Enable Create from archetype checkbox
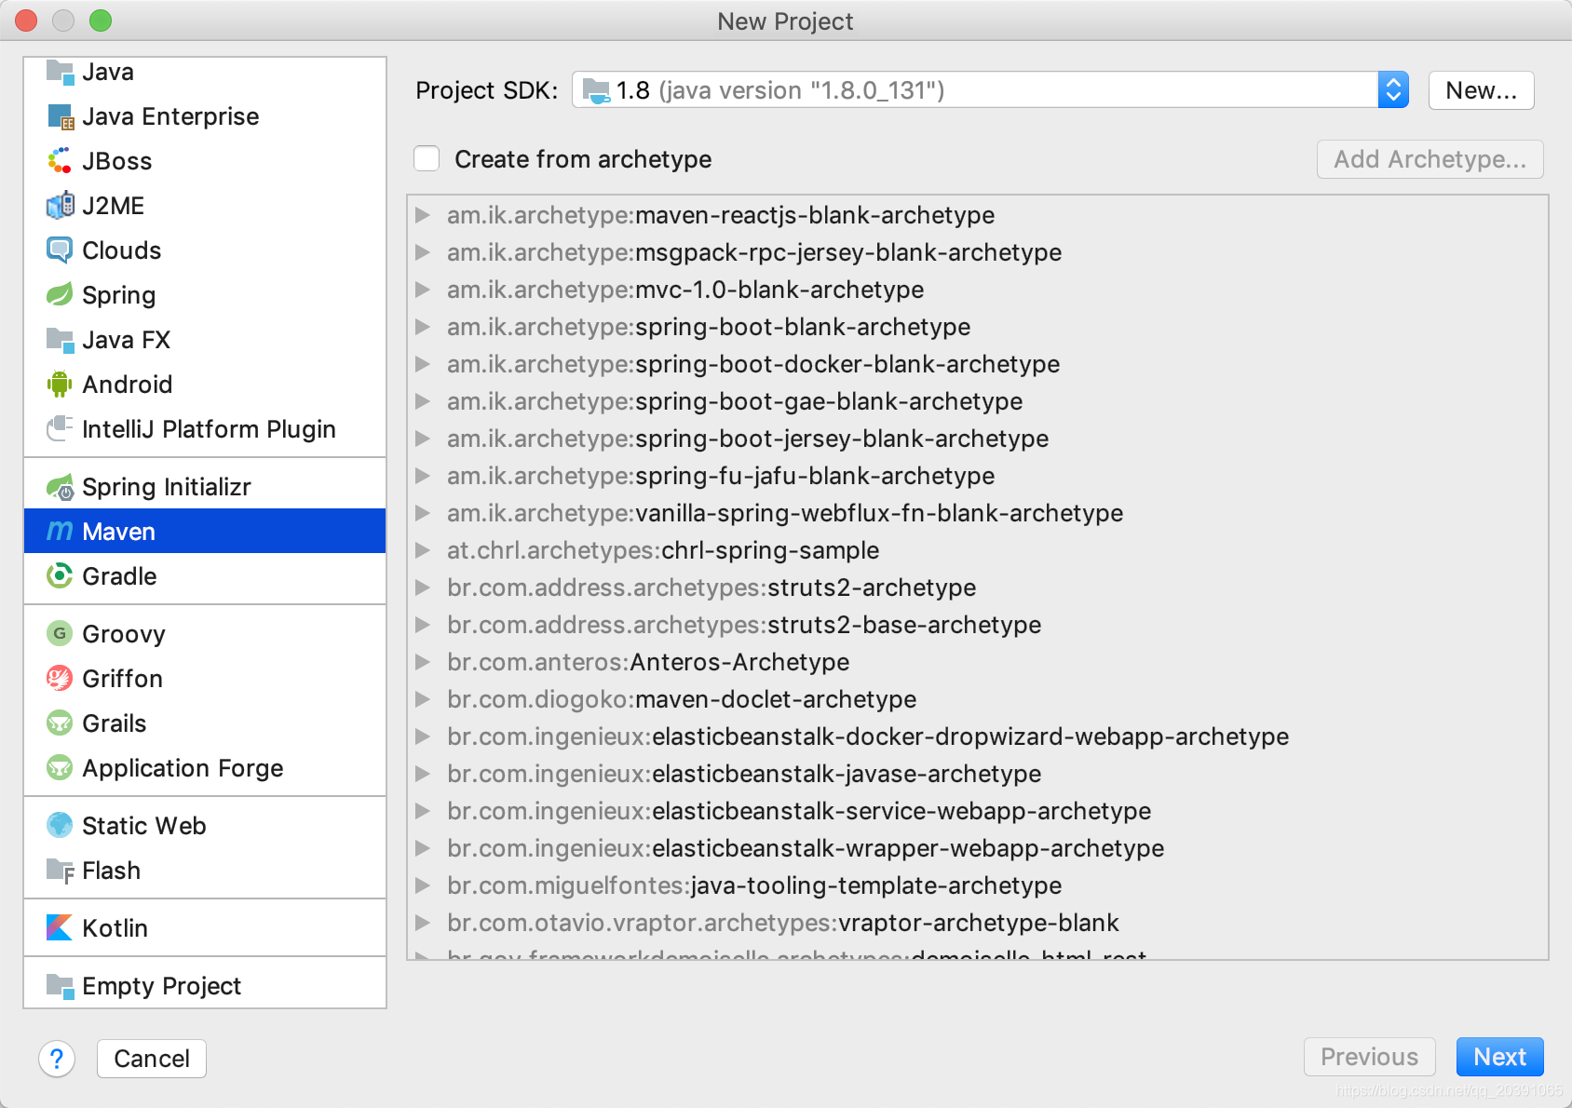Viewport: 1572px width, 1108px height. [427, 159]
